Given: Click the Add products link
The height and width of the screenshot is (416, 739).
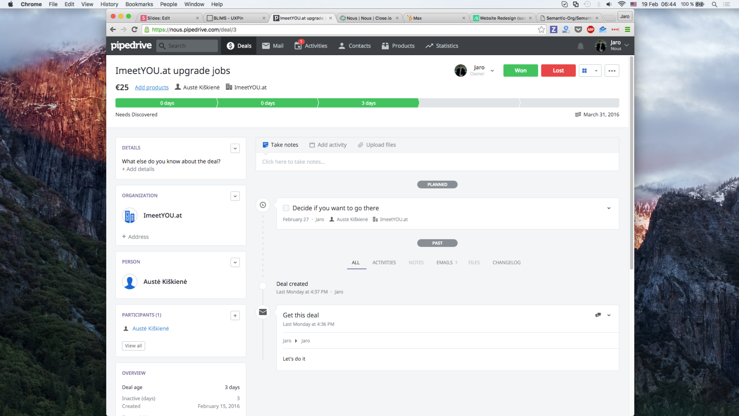Looking at the screenshot, I should (x=151, y=87).
